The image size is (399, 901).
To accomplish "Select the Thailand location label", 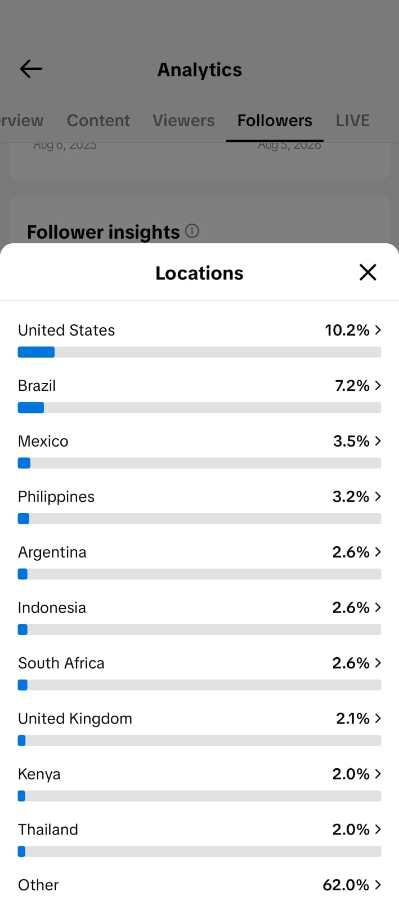I will [48, 829].
